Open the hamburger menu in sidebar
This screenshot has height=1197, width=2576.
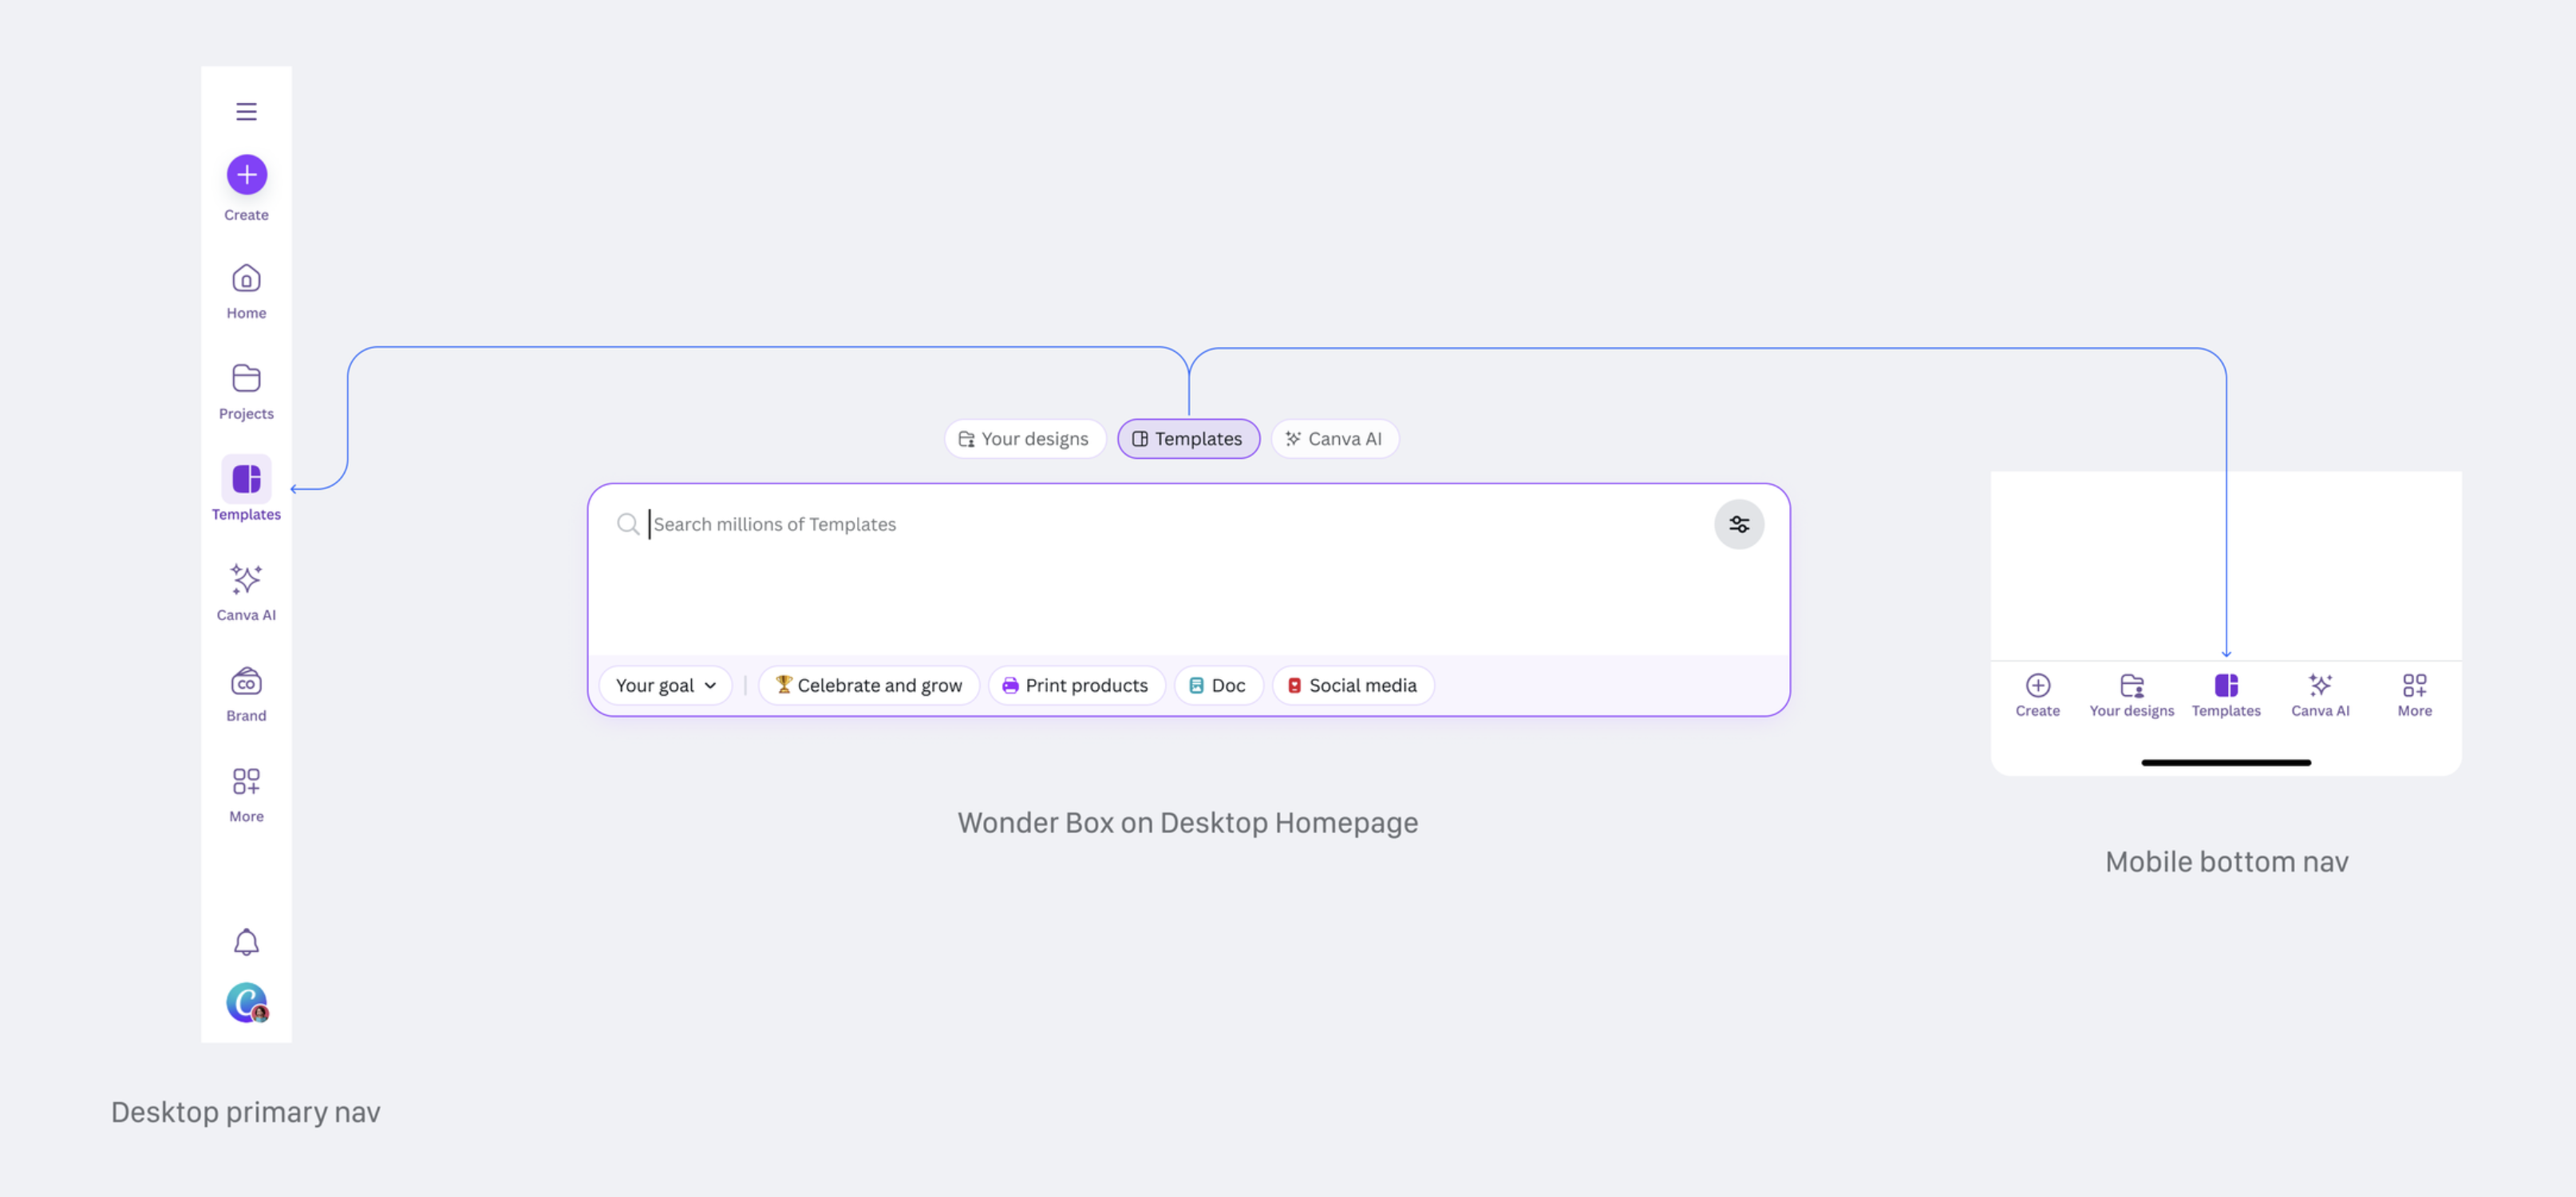click(x=246, y=111)
